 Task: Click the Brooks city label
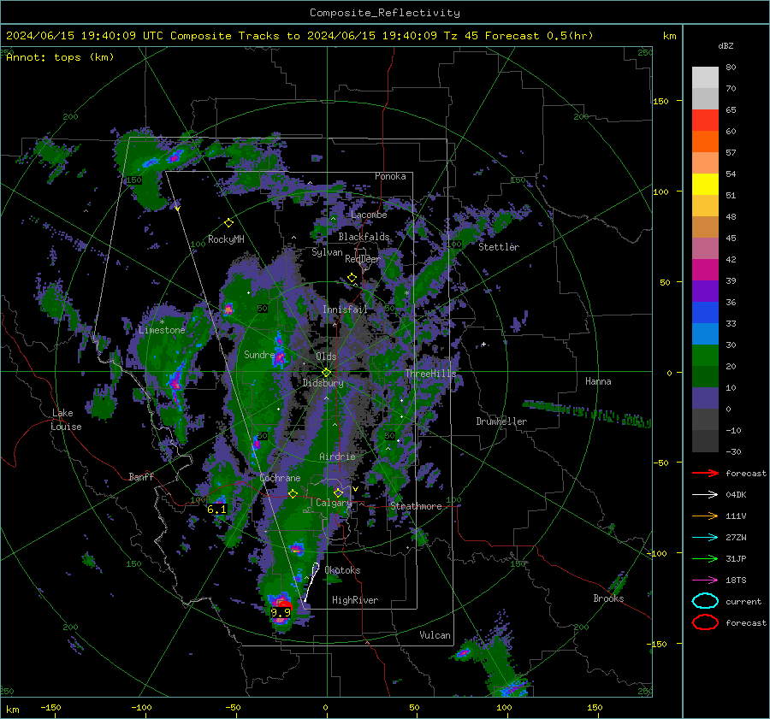pyautogui.click(x=608, y=598)
